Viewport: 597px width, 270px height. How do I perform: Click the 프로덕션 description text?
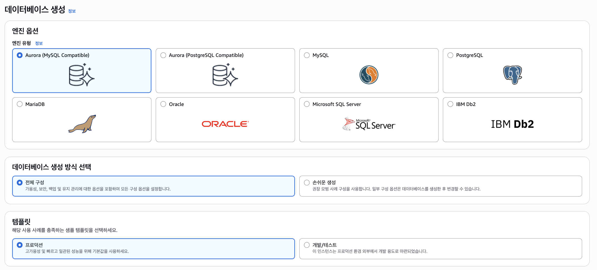click(77, 251)
